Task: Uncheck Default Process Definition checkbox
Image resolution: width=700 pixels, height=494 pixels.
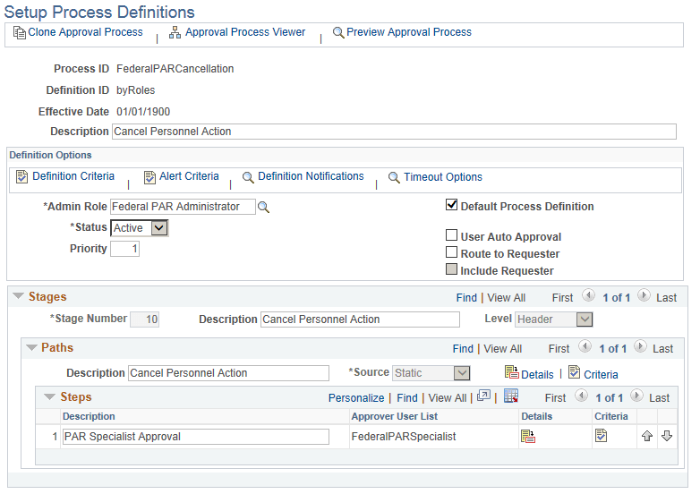Action: tap(452, 206)
